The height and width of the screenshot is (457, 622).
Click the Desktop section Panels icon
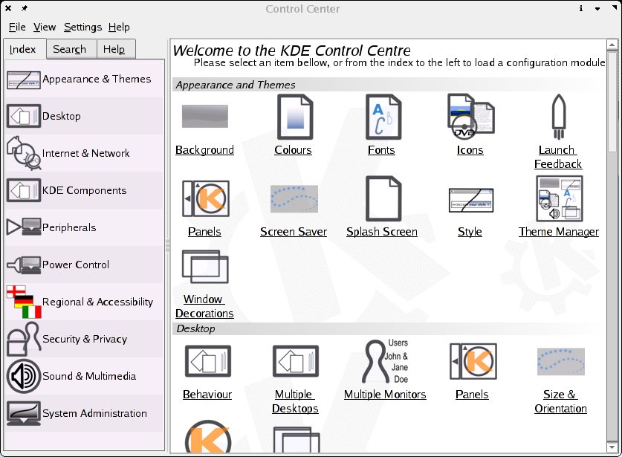click(473, 361)
